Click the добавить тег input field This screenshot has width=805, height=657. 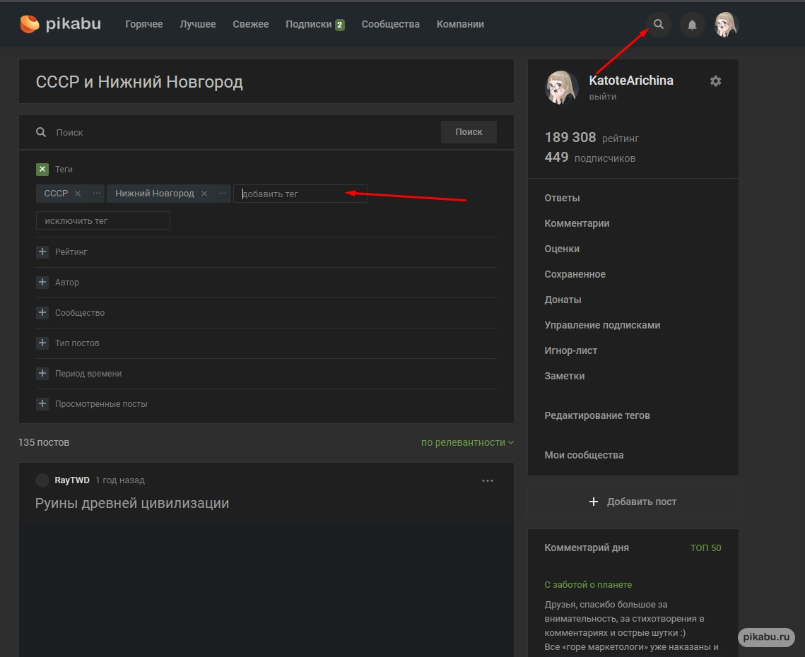[300, 194]
